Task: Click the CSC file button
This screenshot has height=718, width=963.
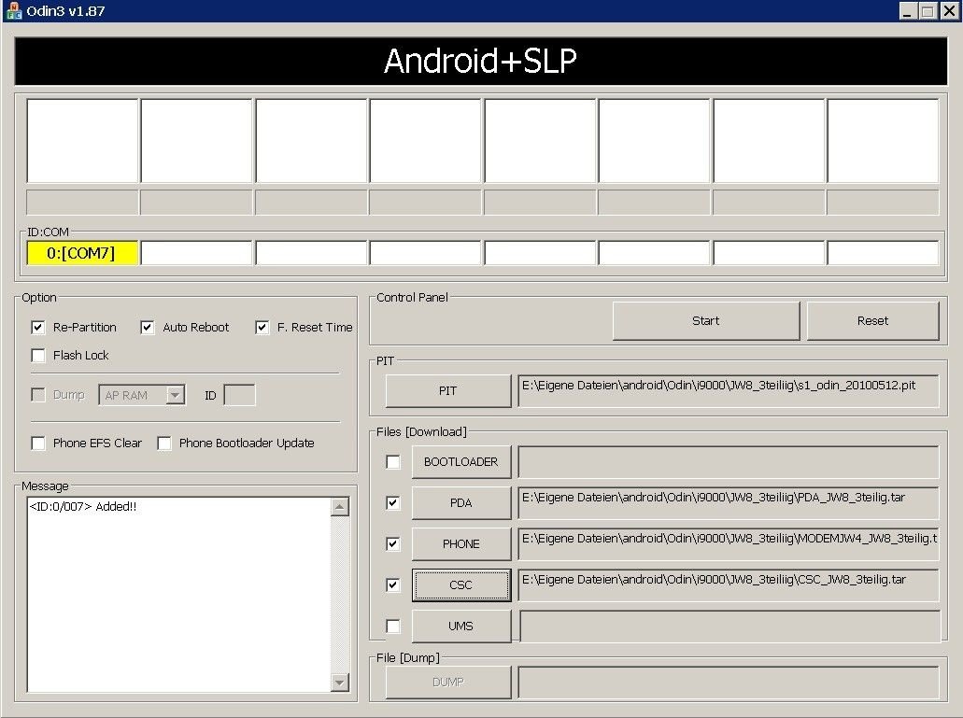Action: (x=461, y=584)
